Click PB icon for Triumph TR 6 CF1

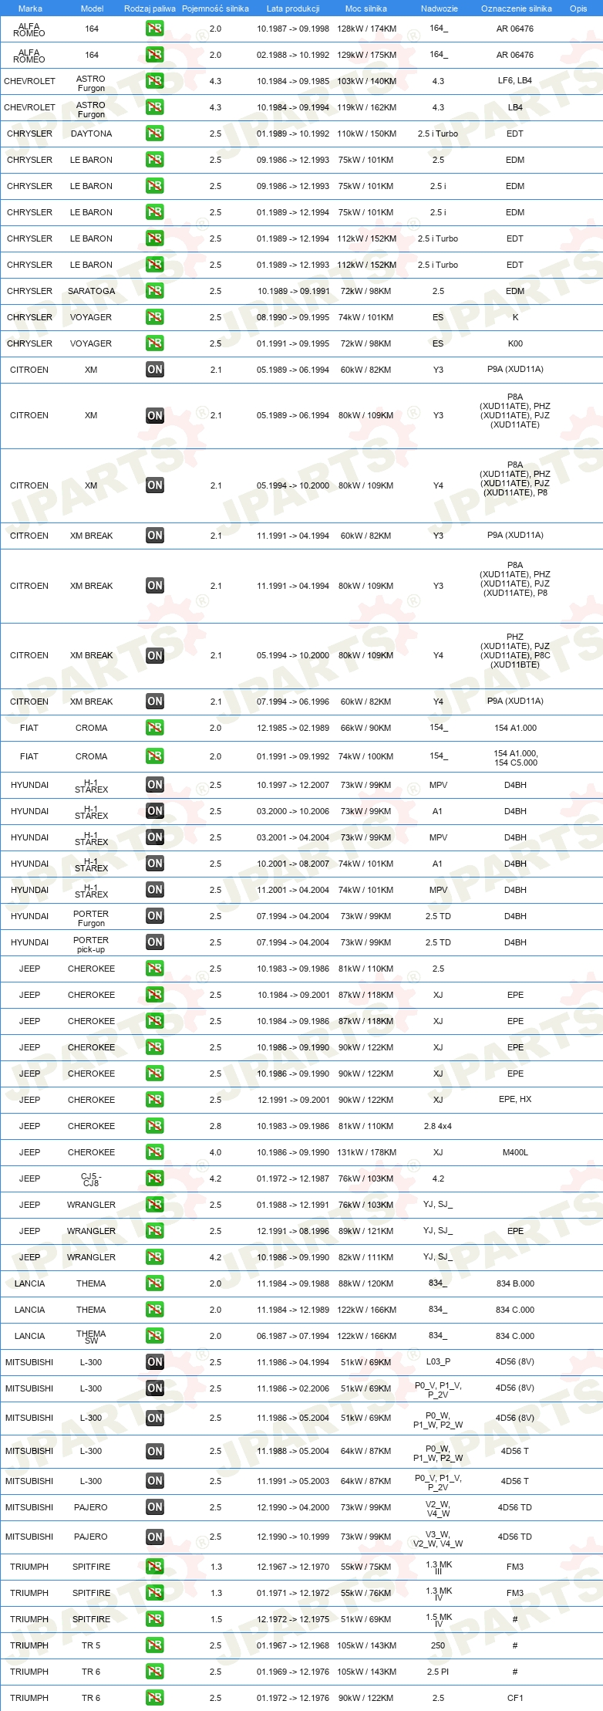coord(154,1698)
